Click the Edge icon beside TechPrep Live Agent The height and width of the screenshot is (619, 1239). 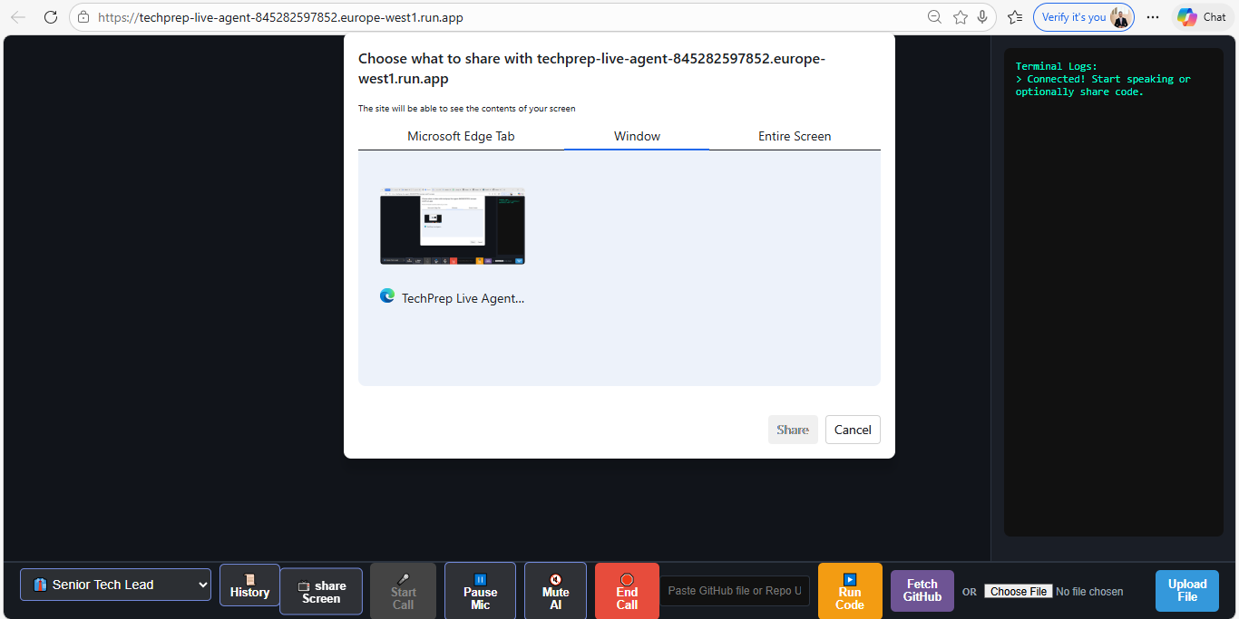coord(387,295)
